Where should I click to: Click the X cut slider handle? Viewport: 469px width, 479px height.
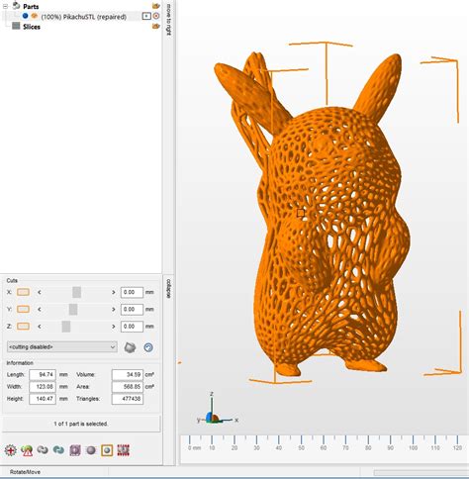coord(77,292)
